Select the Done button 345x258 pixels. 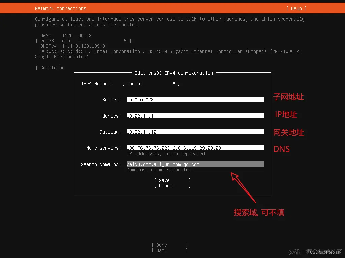pos(170,245)
